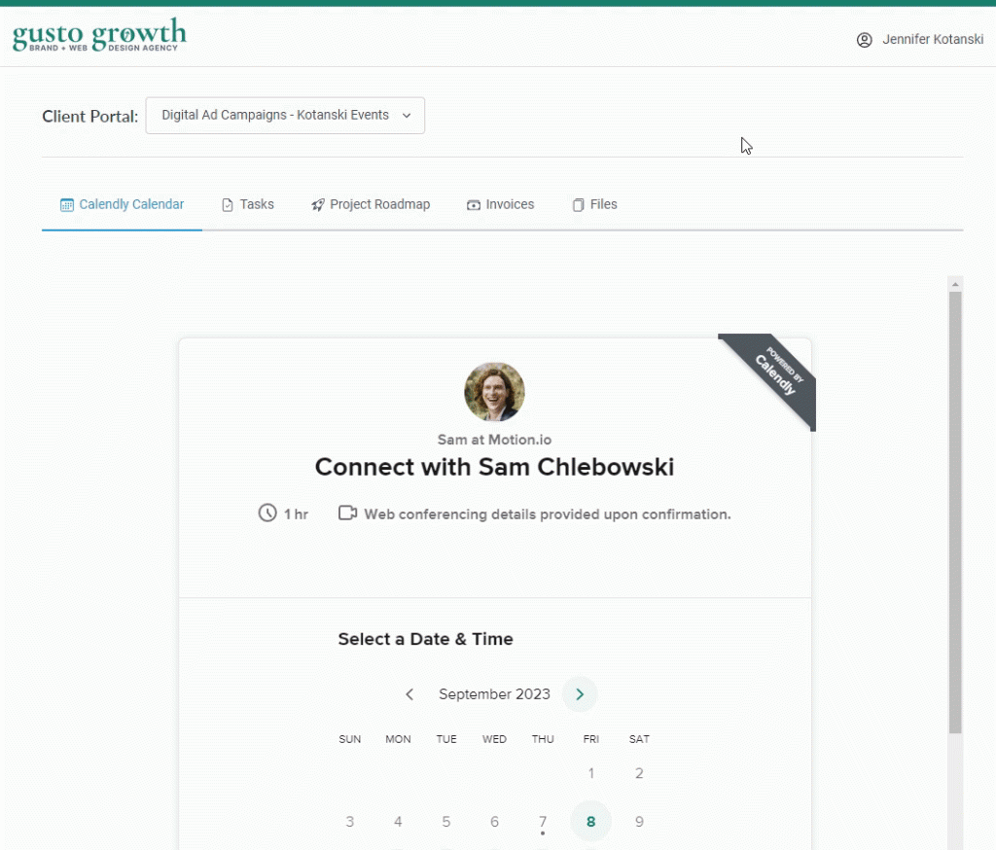996x850 pixels.
Task: Click the gusto growth logo
Action: coord(100,35)
